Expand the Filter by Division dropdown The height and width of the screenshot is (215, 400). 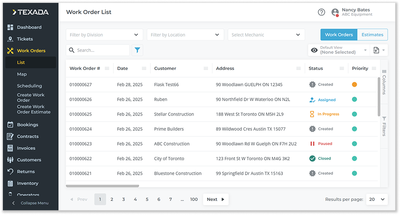[x=104, y=35]
